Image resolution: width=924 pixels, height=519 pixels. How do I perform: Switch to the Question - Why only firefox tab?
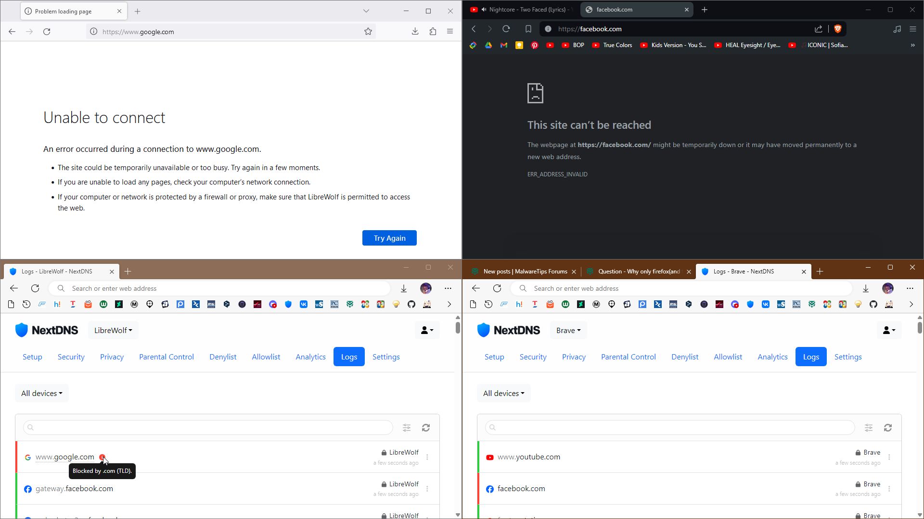(x=638, y=272)
